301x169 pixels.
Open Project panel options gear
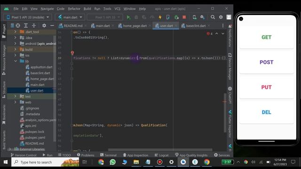pyautogui.click(x=44, y=25)
